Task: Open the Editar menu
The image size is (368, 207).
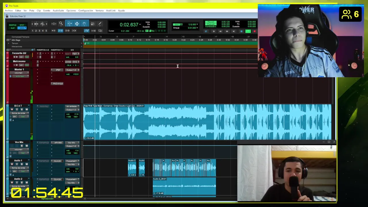Action: coord(18,11)
